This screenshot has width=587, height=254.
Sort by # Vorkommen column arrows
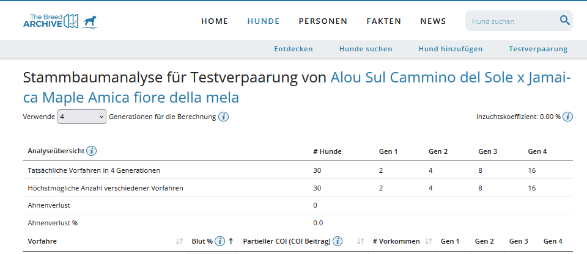429,241
